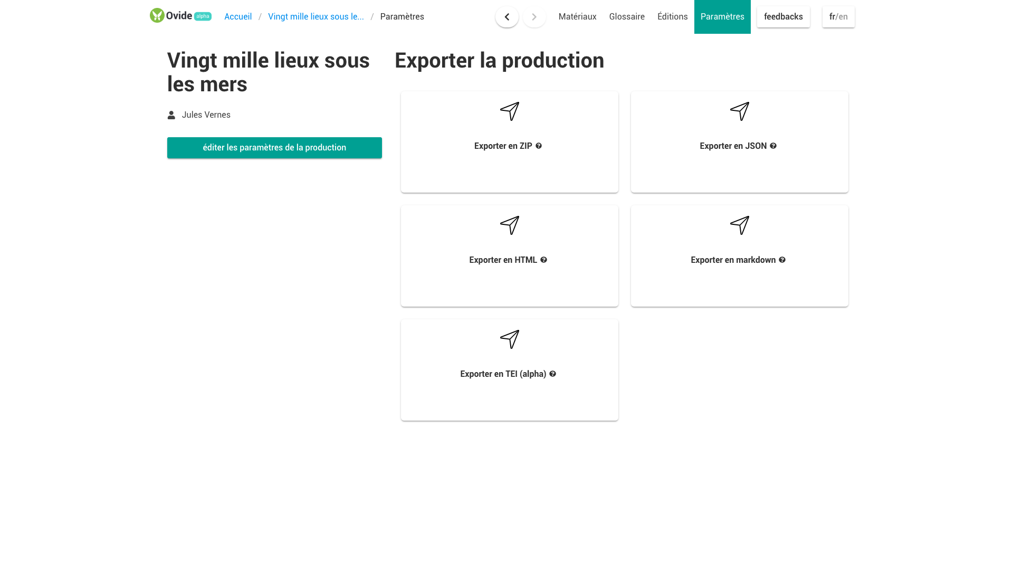The height and width of the screenshot is (570, 1013).
Task: Click the alpha badge next to Ovide
Action: click(203, 16)
